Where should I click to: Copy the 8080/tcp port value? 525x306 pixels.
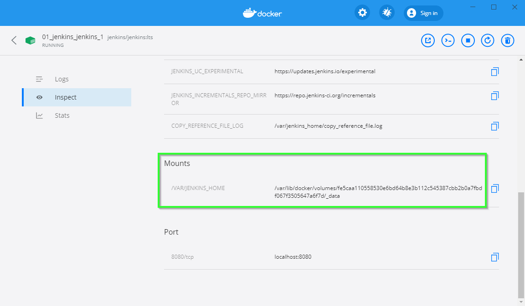(494, 257)
